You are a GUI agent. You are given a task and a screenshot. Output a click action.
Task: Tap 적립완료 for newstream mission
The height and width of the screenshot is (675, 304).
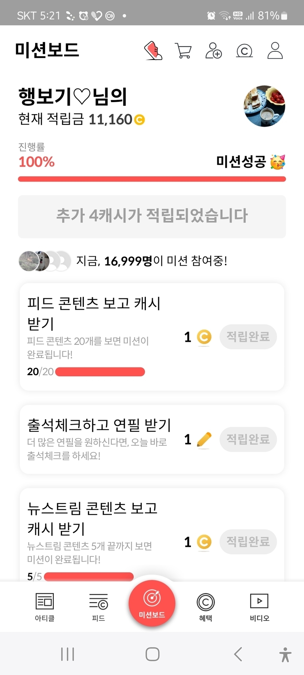click(248, 541)
